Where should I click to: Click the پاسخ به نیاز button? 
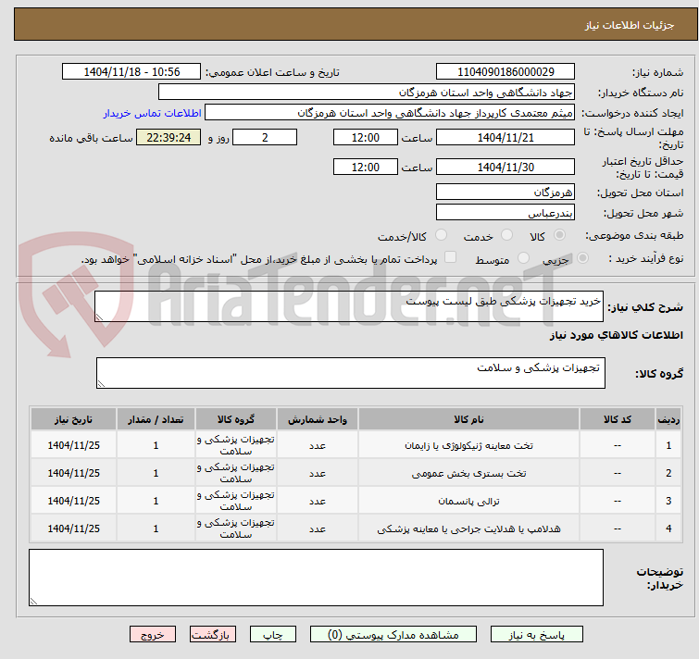click(x=537, y=635)
